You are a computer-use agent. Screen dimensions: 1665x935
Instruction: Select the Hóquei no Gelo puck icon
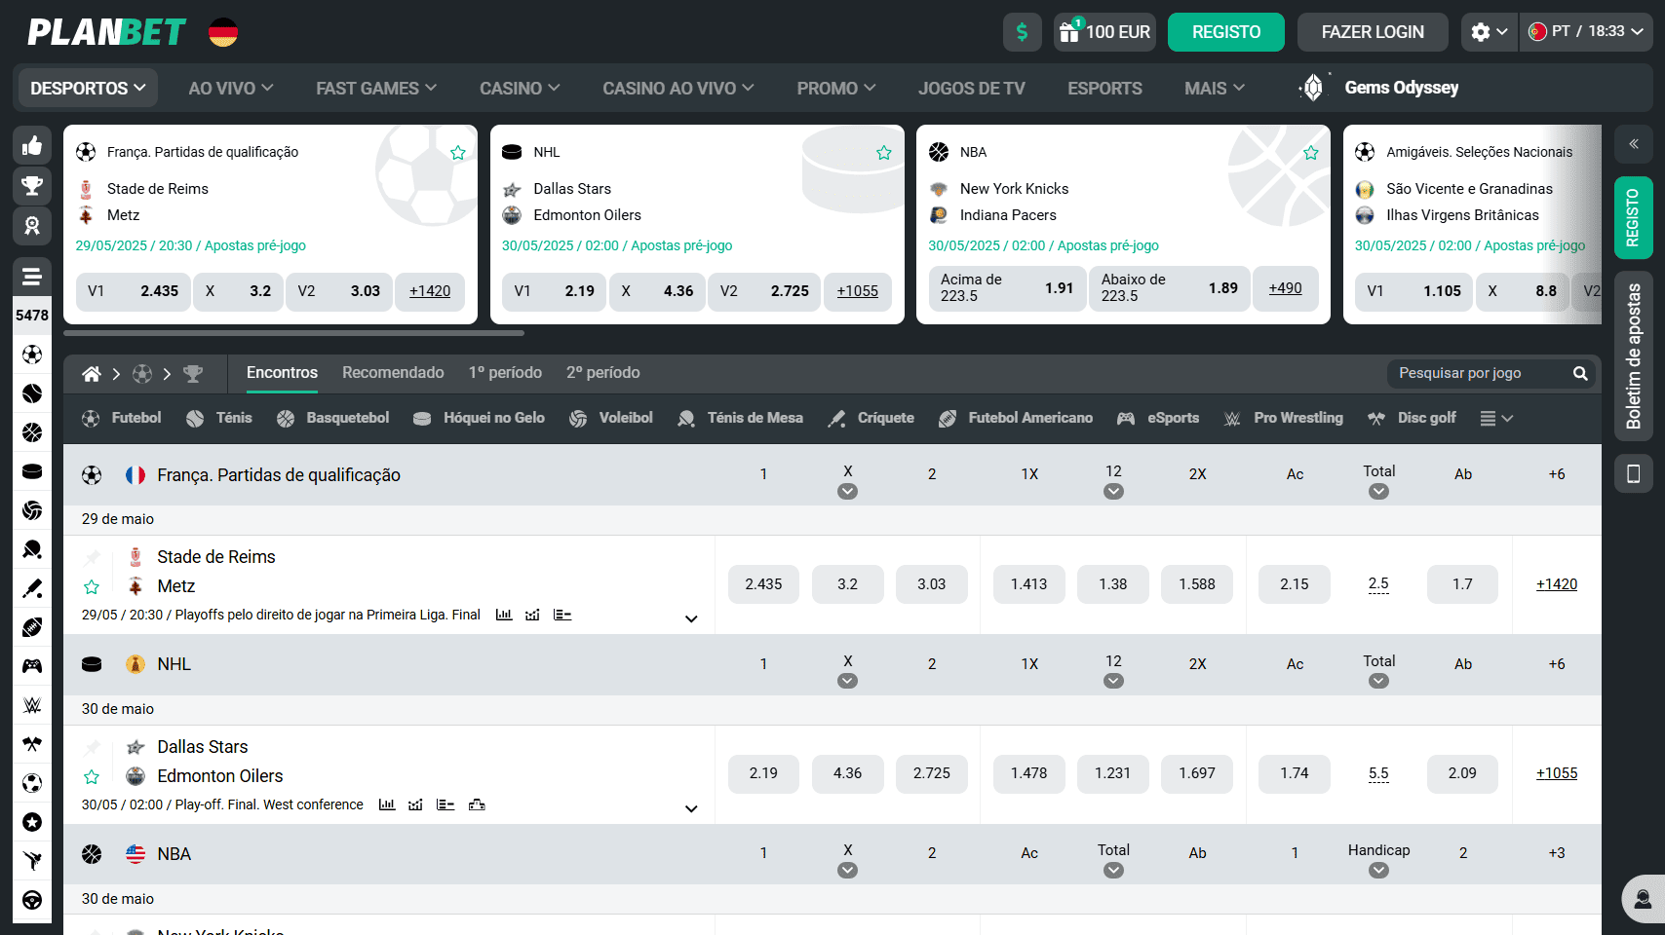coord(32,471)
